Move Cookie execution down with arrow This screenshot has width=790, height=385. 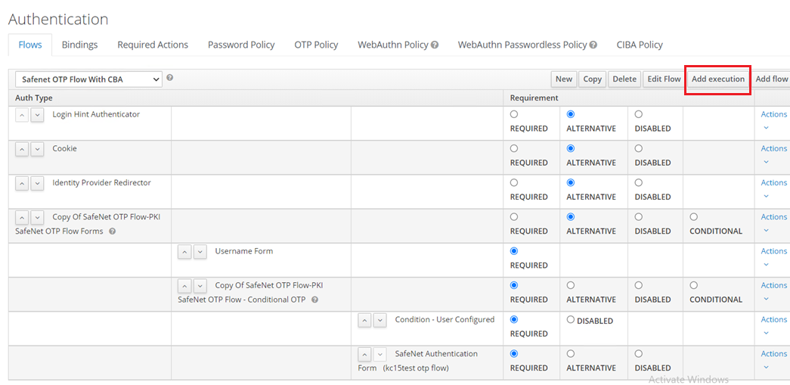37,149
